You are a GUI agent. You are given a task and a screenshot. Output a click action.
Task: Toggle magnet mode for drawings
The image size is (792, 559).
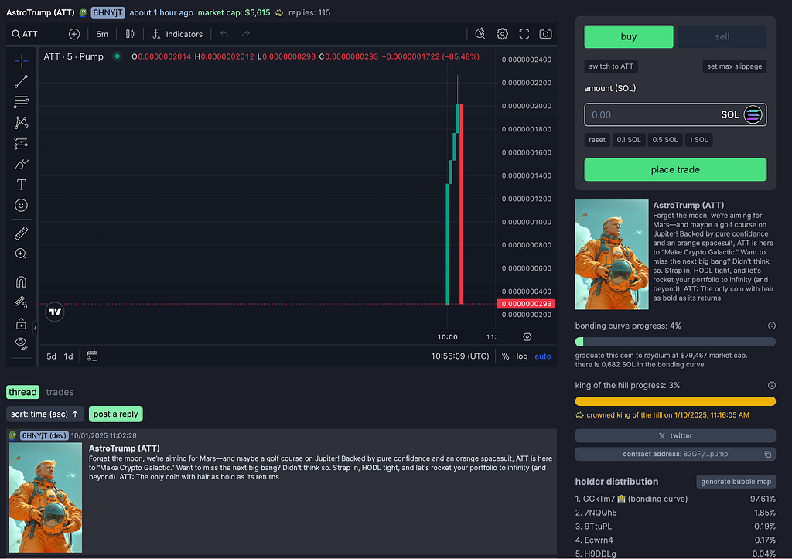point(21,281)
